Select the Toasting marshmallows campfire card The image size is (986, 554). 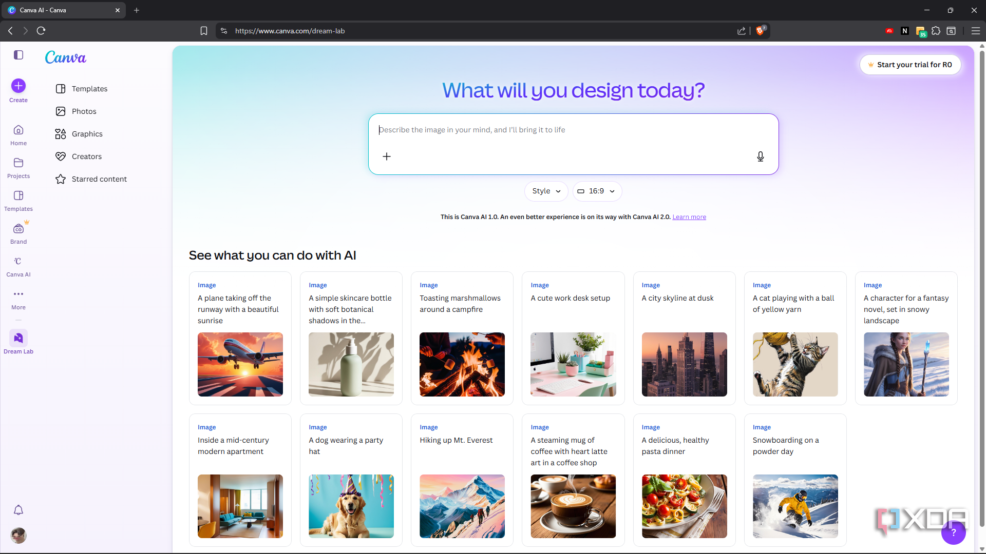click(462, 338)
